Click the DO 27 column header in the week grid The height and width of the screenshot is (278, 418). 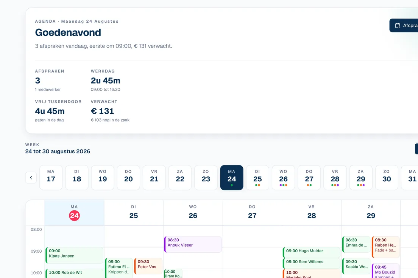(x=252, y=213)
